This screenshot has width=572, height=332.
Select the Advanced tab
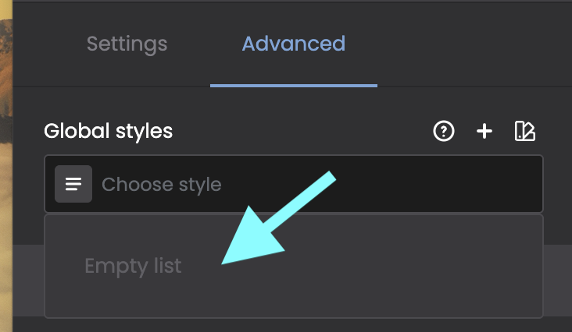coord(293,43)
